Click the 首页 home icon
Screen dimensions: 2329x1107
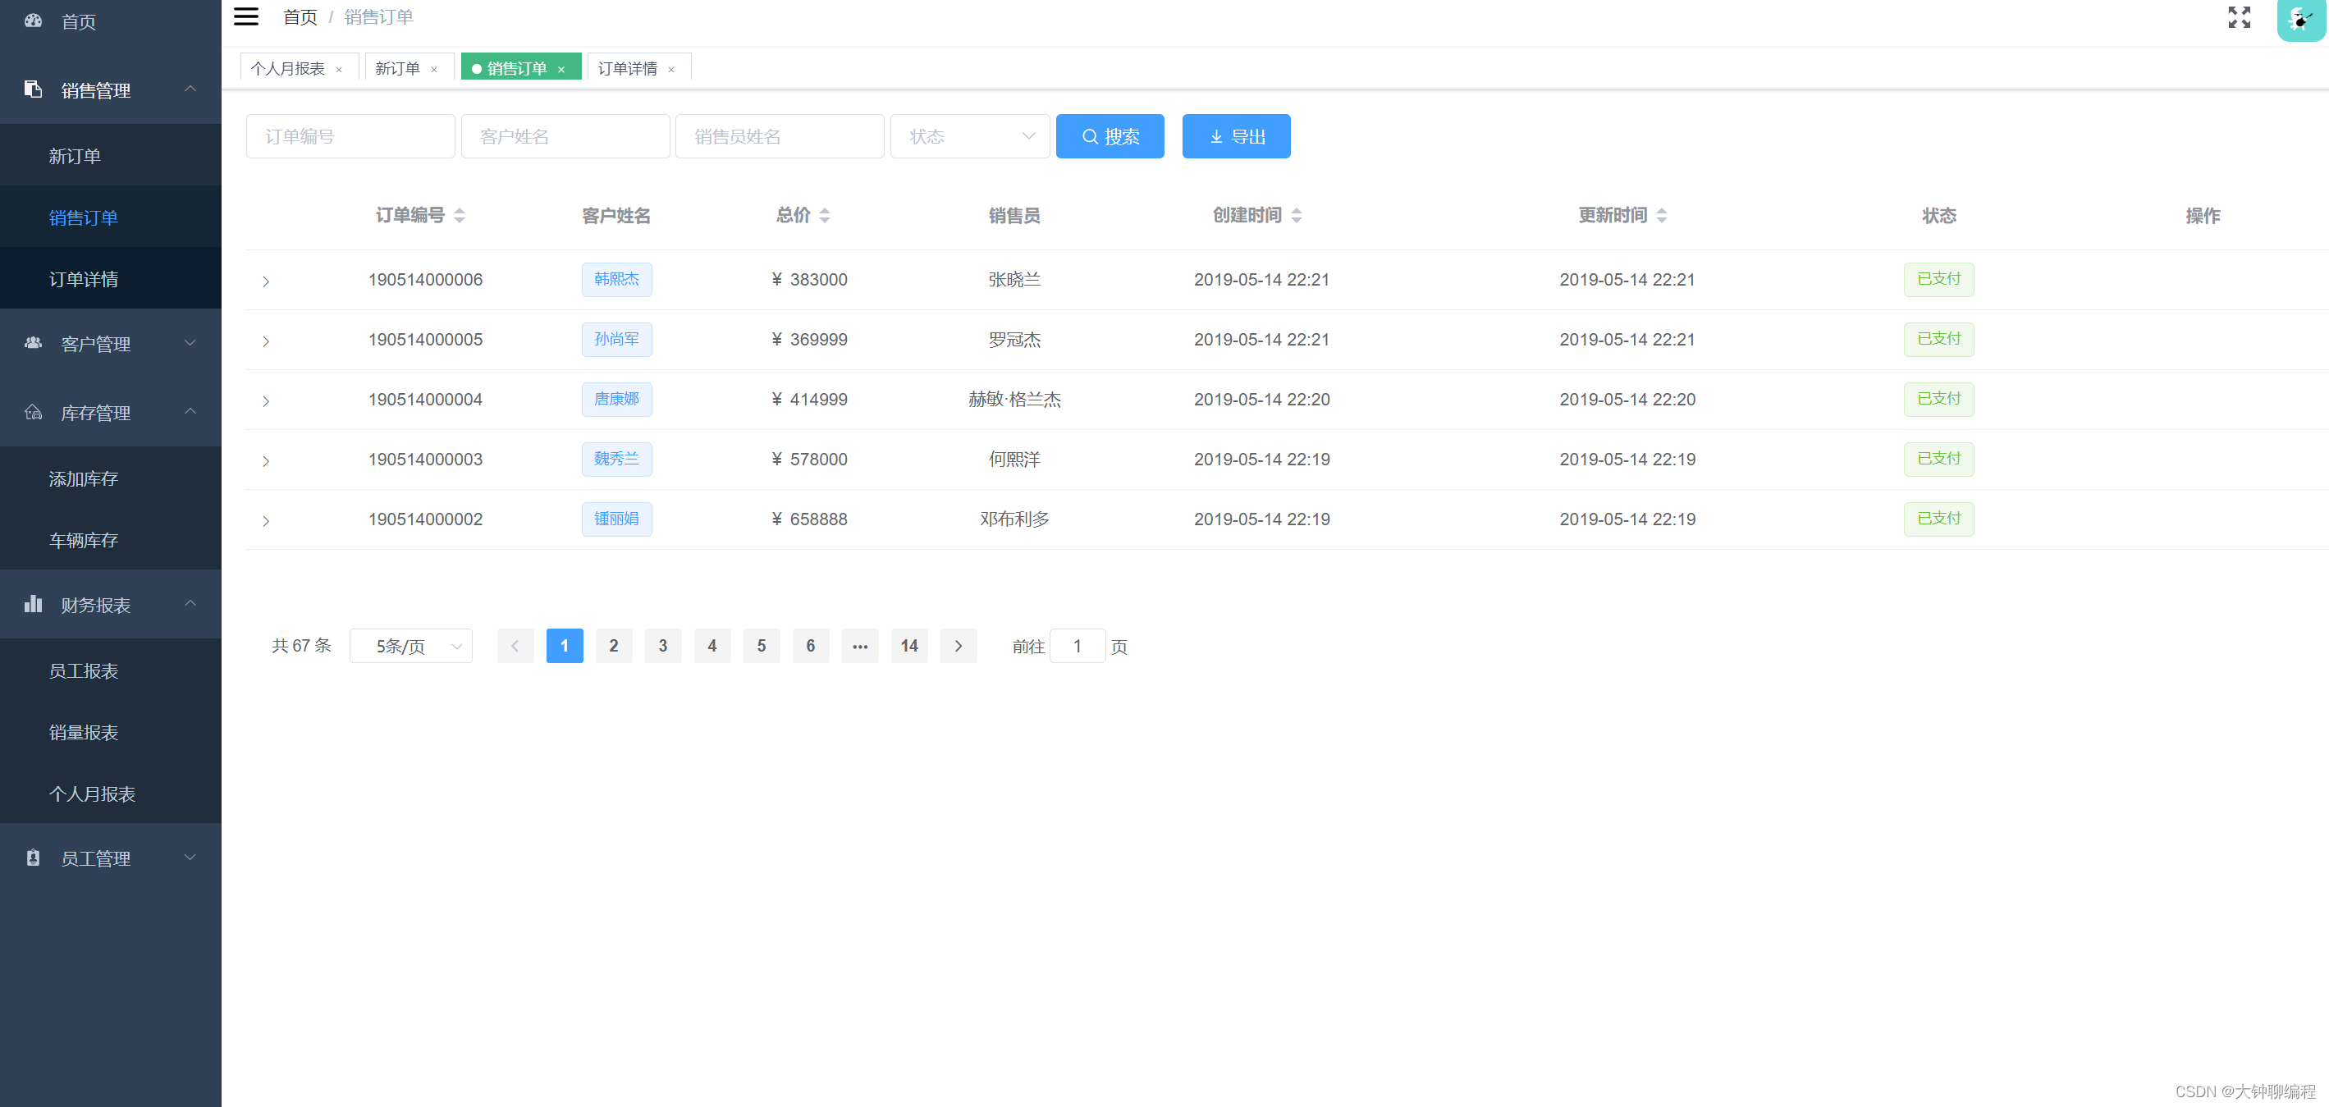pos(34,21)
